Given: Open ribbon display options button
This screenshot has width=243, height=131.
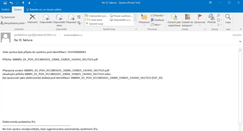Looking at the screenshot, I should pos(210,3).
